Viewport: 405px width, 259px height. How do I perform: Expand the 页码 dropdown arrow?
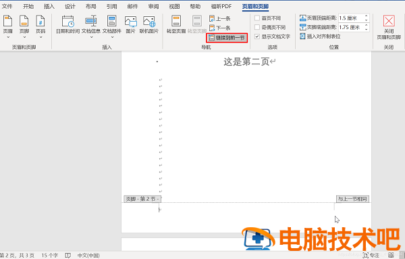coord(40,37)
